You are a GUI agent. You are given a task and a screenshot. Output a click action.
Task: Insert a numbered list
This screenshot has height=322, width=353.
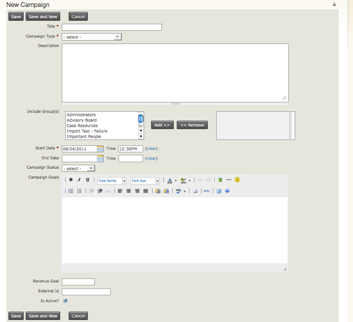click(x=71, y=191)
